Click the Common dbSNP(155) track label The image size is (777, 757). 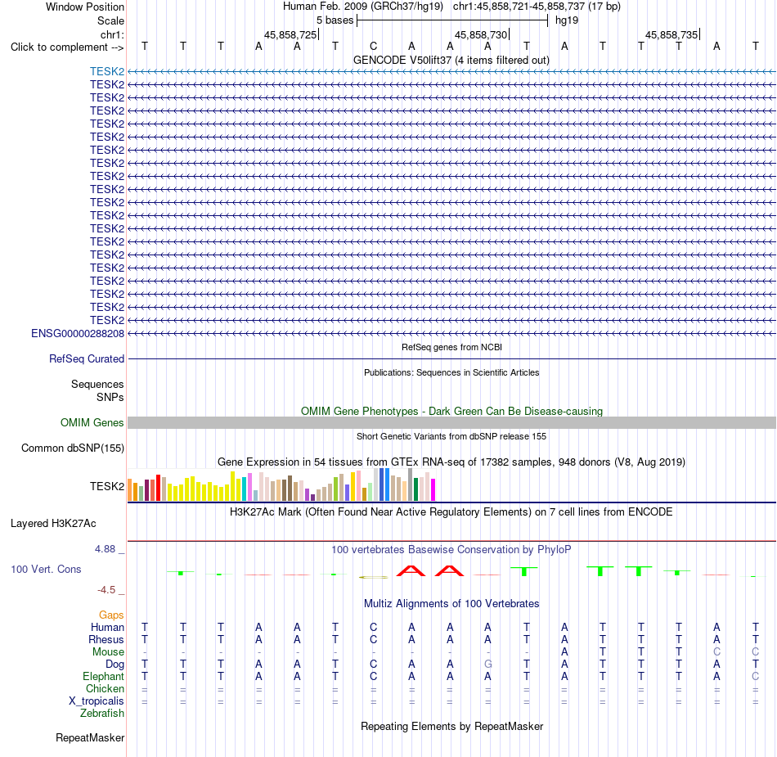73,448
